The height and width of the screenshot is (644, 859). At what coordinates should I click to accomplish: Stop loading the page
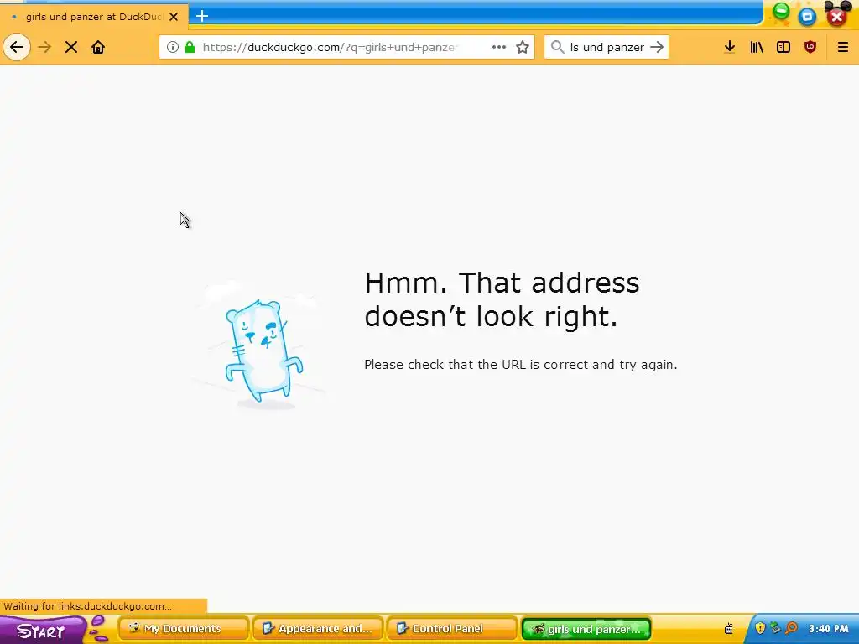[70, 47]
